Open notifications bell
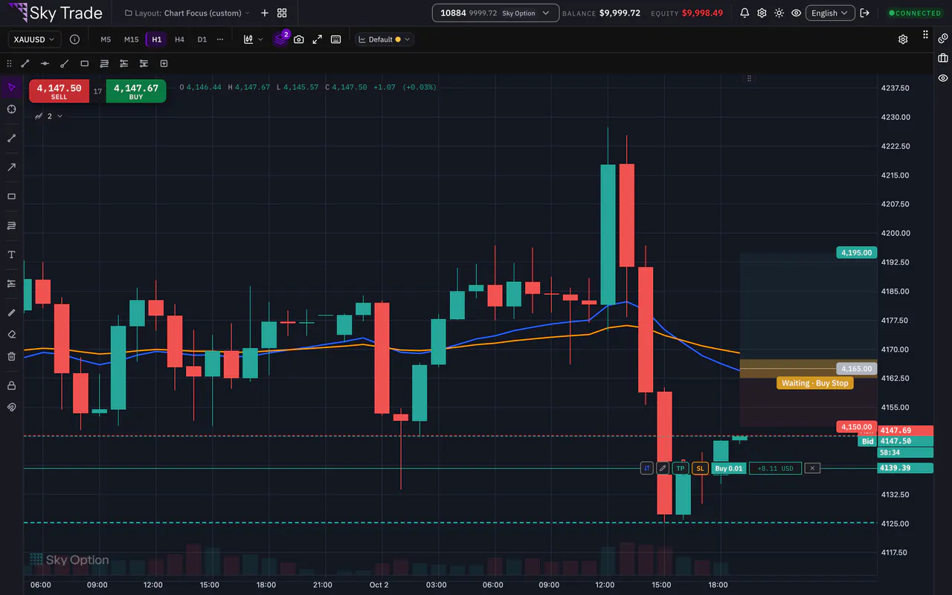This screenshot has width=952, height=595. pyautogui.click(x=744, y=13)
